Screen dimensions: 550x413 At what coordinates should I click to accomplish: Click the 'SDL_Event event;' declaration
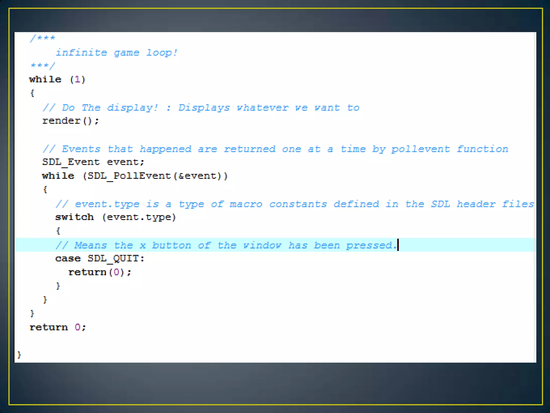(93, 162)
